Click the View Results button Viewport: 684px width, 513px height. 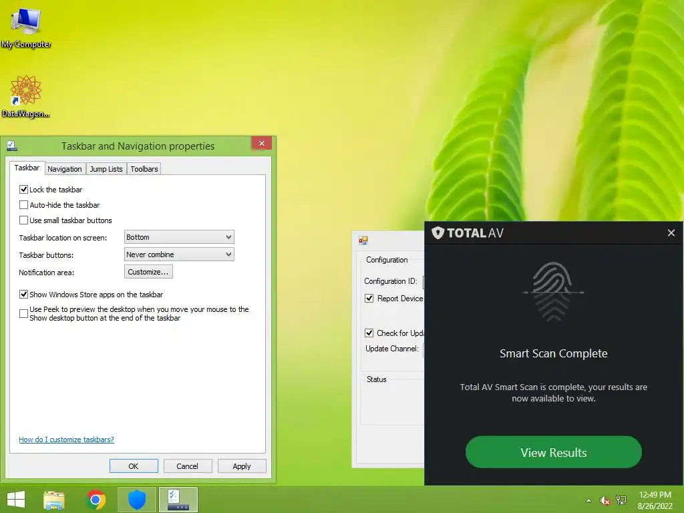click(x=553, y=452)
